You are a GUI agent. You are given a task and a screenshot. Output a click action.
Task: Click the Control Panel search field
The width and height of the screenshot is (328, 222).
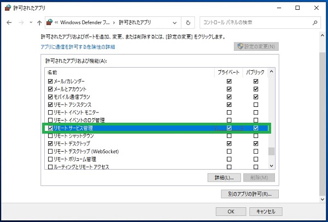(x=260, y=22)
